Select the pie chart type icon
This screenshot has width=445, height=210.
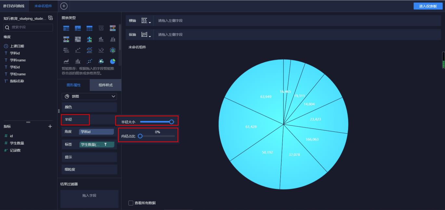(112, 61)
